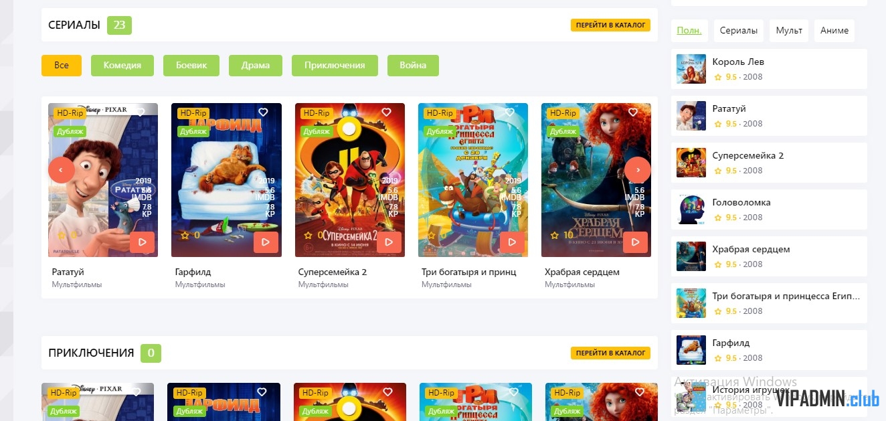This screenshot has height=421, width=886.
Task: Toggle favorite heart on Гарфилд poster
Action: (x=263, y=112)
